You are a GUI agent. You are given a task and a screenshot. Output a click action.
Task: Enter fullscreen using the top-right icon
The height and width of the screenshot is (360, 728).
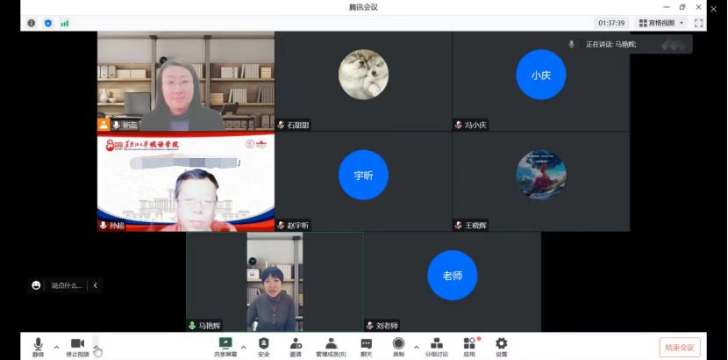[699, 23]
